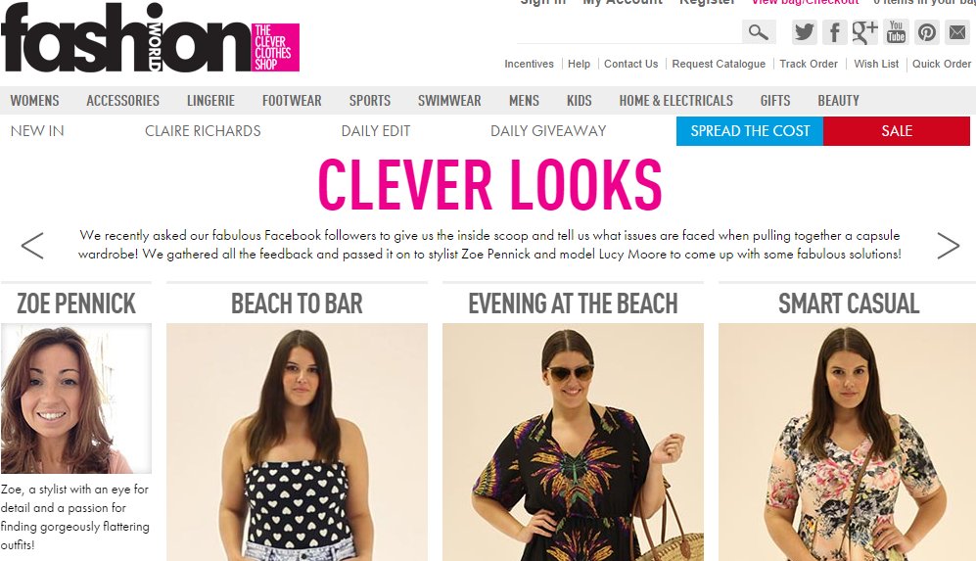Show previous carousel slide with left arrow

click(x=32, y=246)
